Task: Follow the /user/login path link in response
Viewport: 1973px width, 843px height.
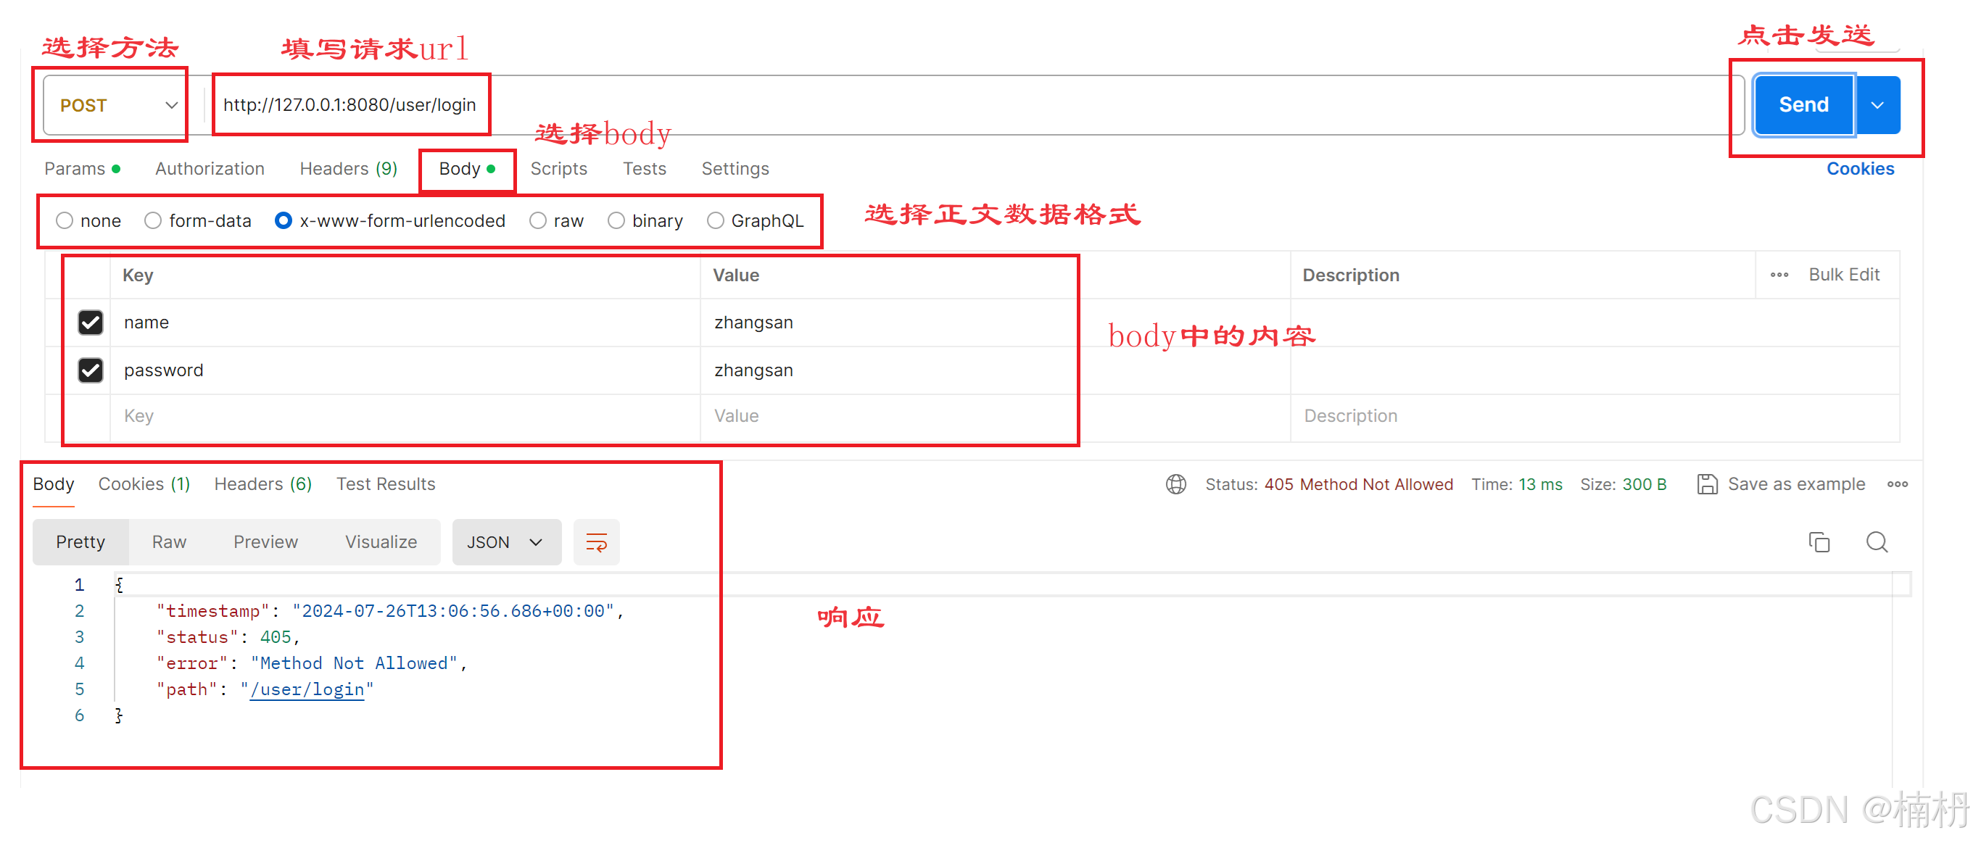Action: point(307,689)
